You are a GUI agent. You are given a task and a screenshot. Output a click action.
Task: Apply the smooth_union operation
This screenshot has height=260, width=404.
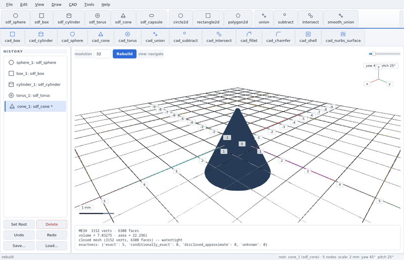[x=340, y=19]
